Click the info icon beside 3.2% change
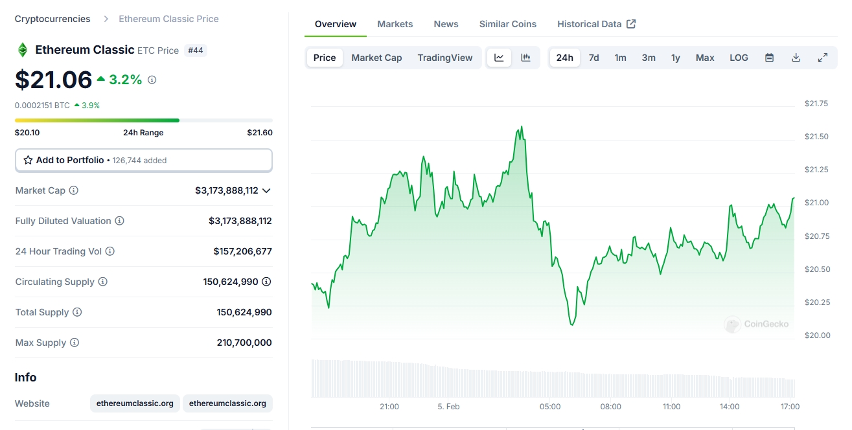This screenshot has height=430, width=852. 152,80
